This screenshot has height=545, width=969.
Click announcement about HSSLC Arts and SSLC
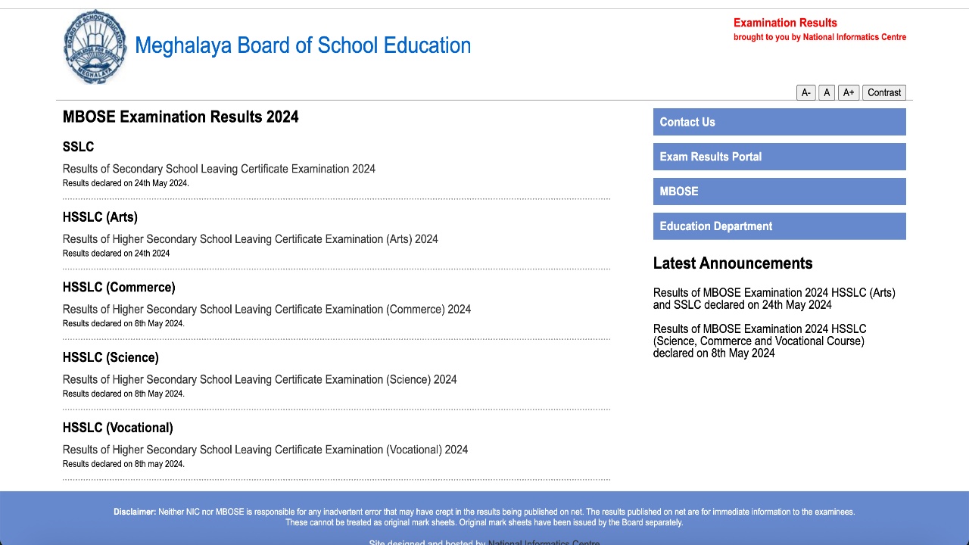[774, 299]
